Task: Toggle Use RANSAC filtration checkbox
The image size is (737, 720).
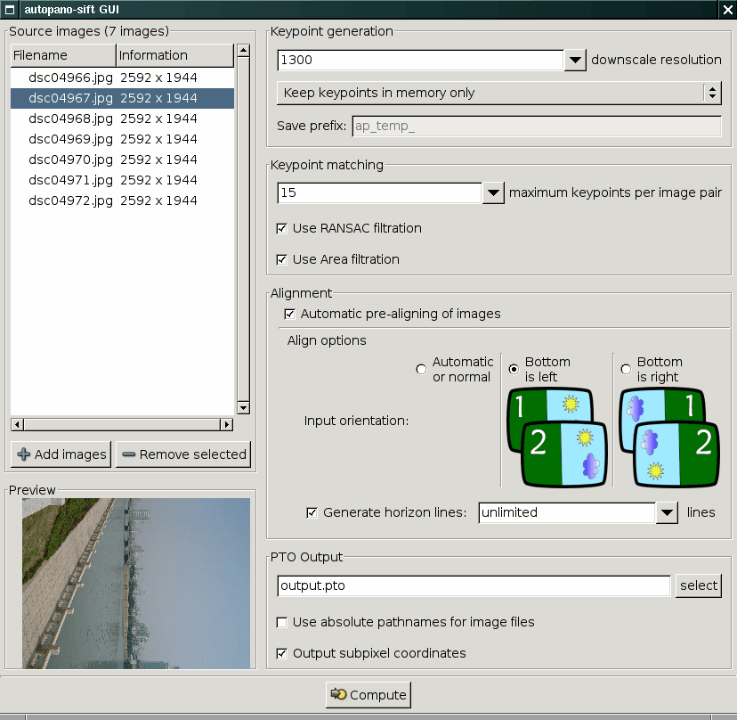Action: 281,229
